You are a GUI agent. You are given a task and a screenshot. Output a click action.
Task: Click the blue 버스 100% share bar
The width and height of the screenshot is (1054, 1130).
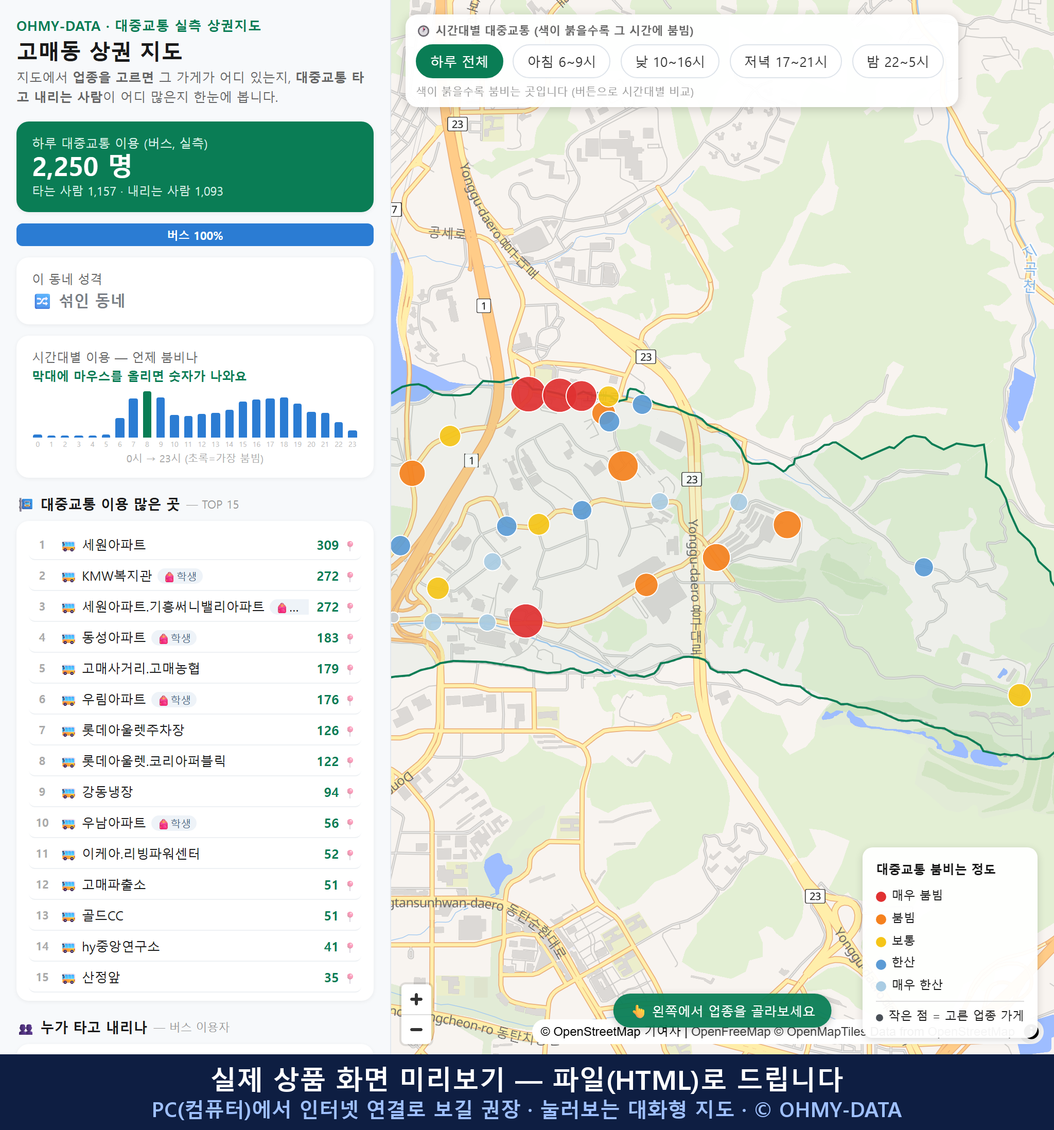[x=195, y=235]
